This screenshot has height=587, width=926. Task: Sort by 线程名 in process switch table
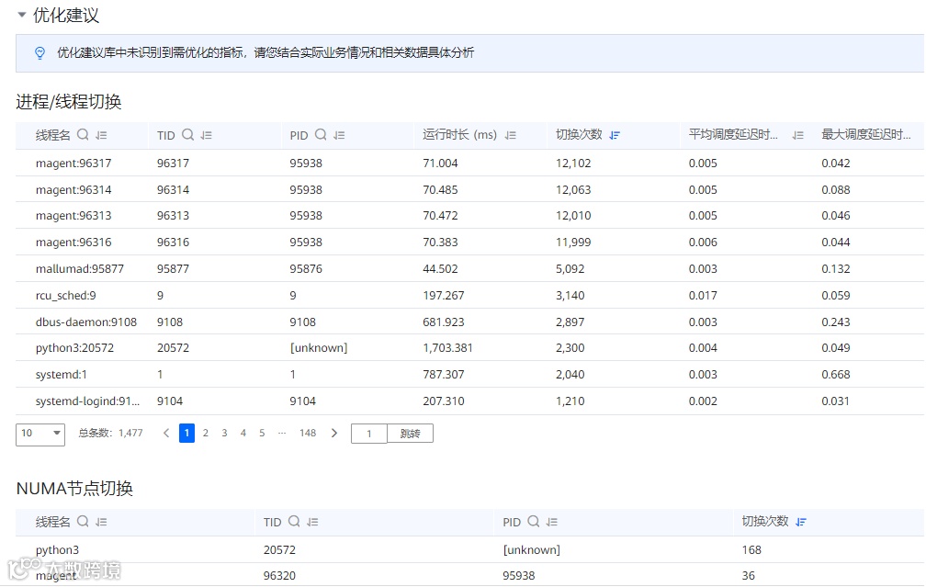(x=102, y=135)
